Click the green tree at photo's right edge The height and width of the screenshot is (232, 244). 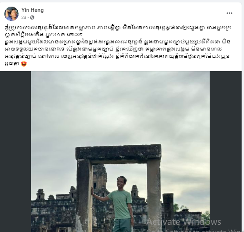tap(206, 216)
